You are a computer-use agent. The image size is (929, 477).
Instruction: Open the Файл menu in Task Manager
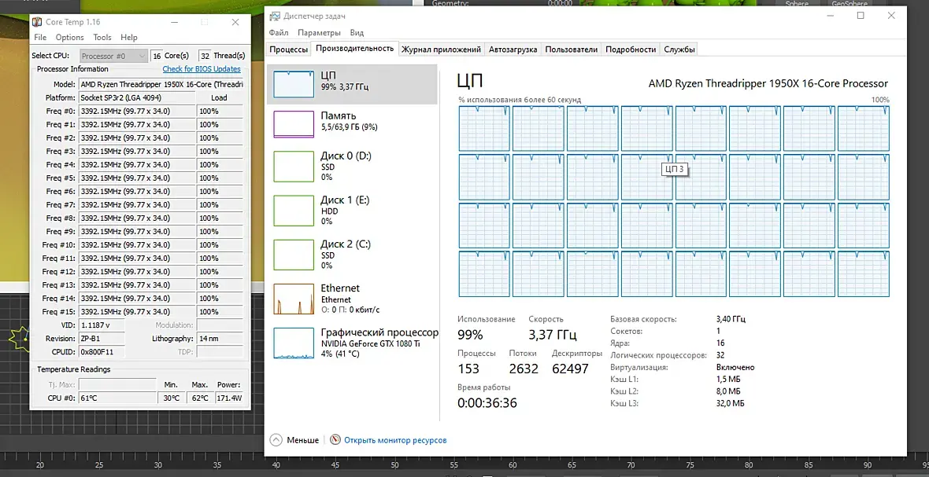(x=279, y=32)
